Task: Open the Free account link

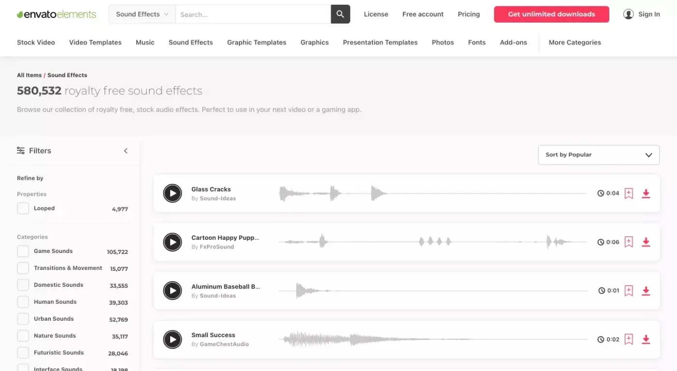Action: [x=423, y=14]
